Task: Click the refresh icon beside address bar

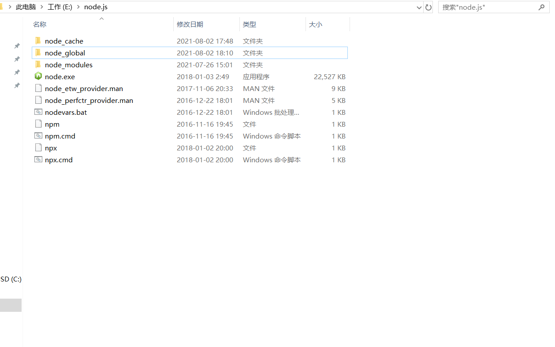Action: point(428,7)
